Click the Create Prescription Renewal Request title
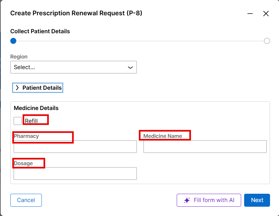The width and height of the screenshot is (279, 216). coord(76,13)
